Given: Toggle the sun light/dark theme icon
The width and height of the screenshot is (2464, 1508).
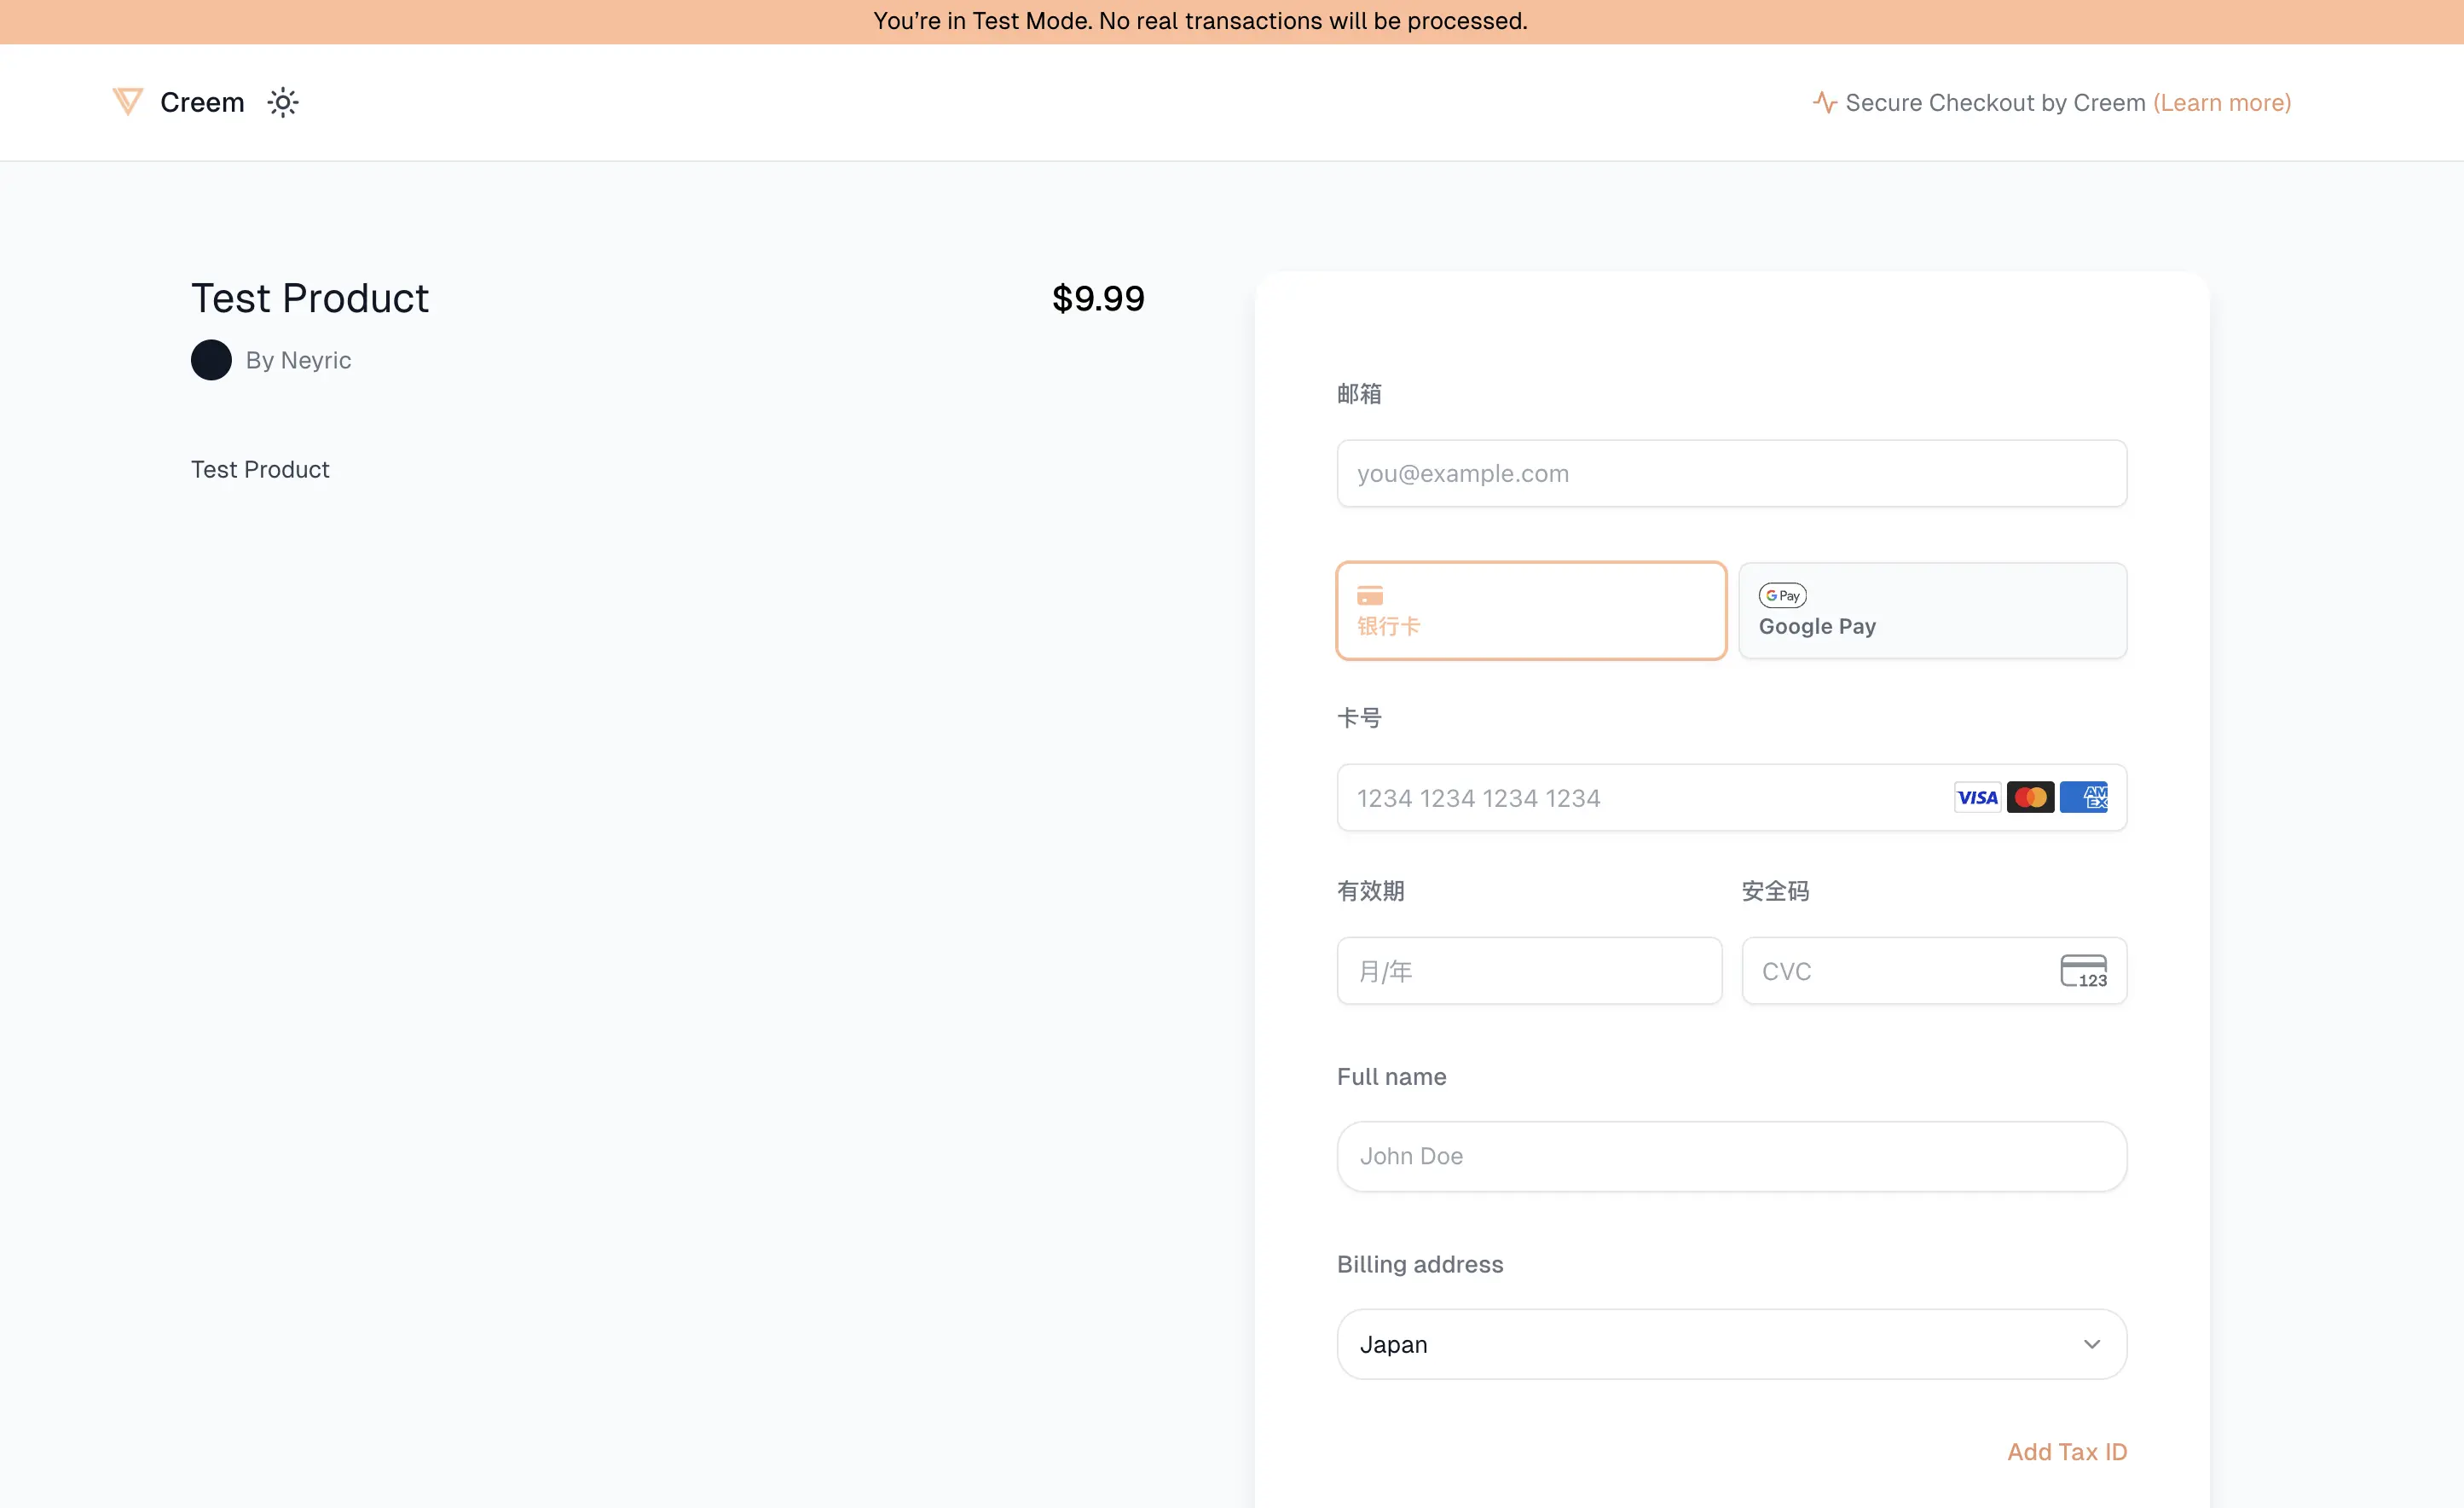Looking at the screenshot, I should (x=283, y=102).
